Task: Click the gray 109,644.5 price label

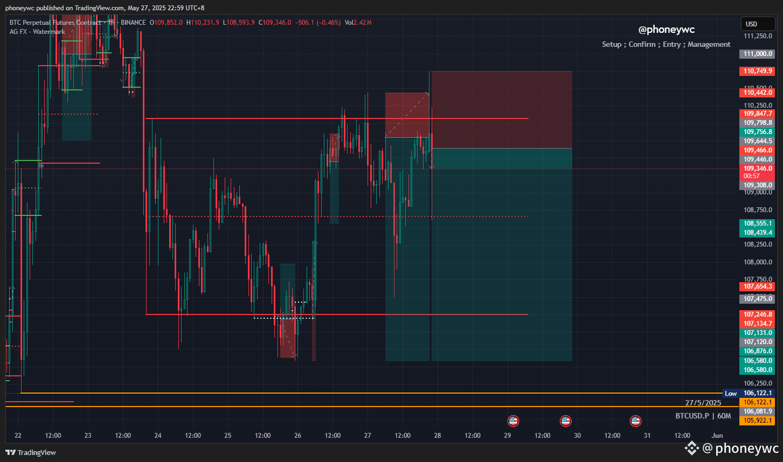Action: pos(758,141)
